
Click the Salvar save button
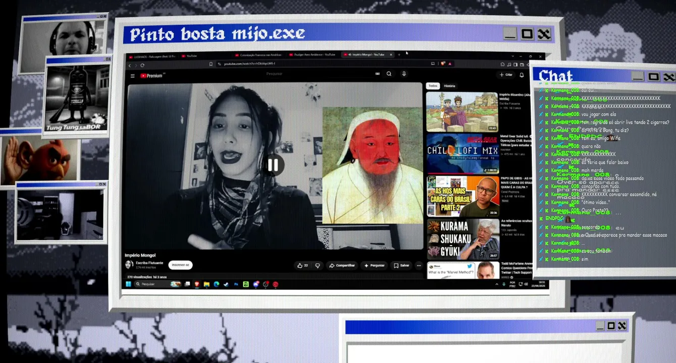tap(402, 265)
